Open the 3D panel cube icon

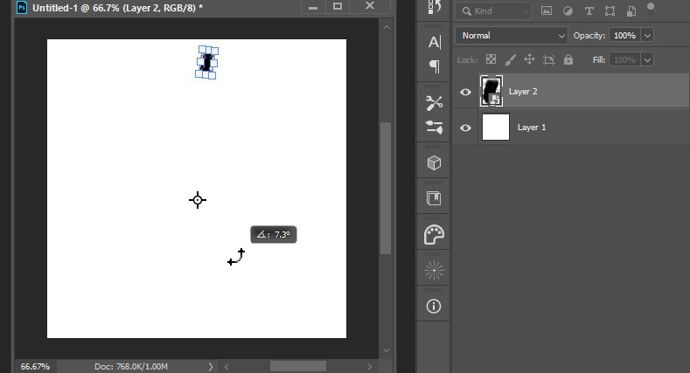click(x=434, y=163)
